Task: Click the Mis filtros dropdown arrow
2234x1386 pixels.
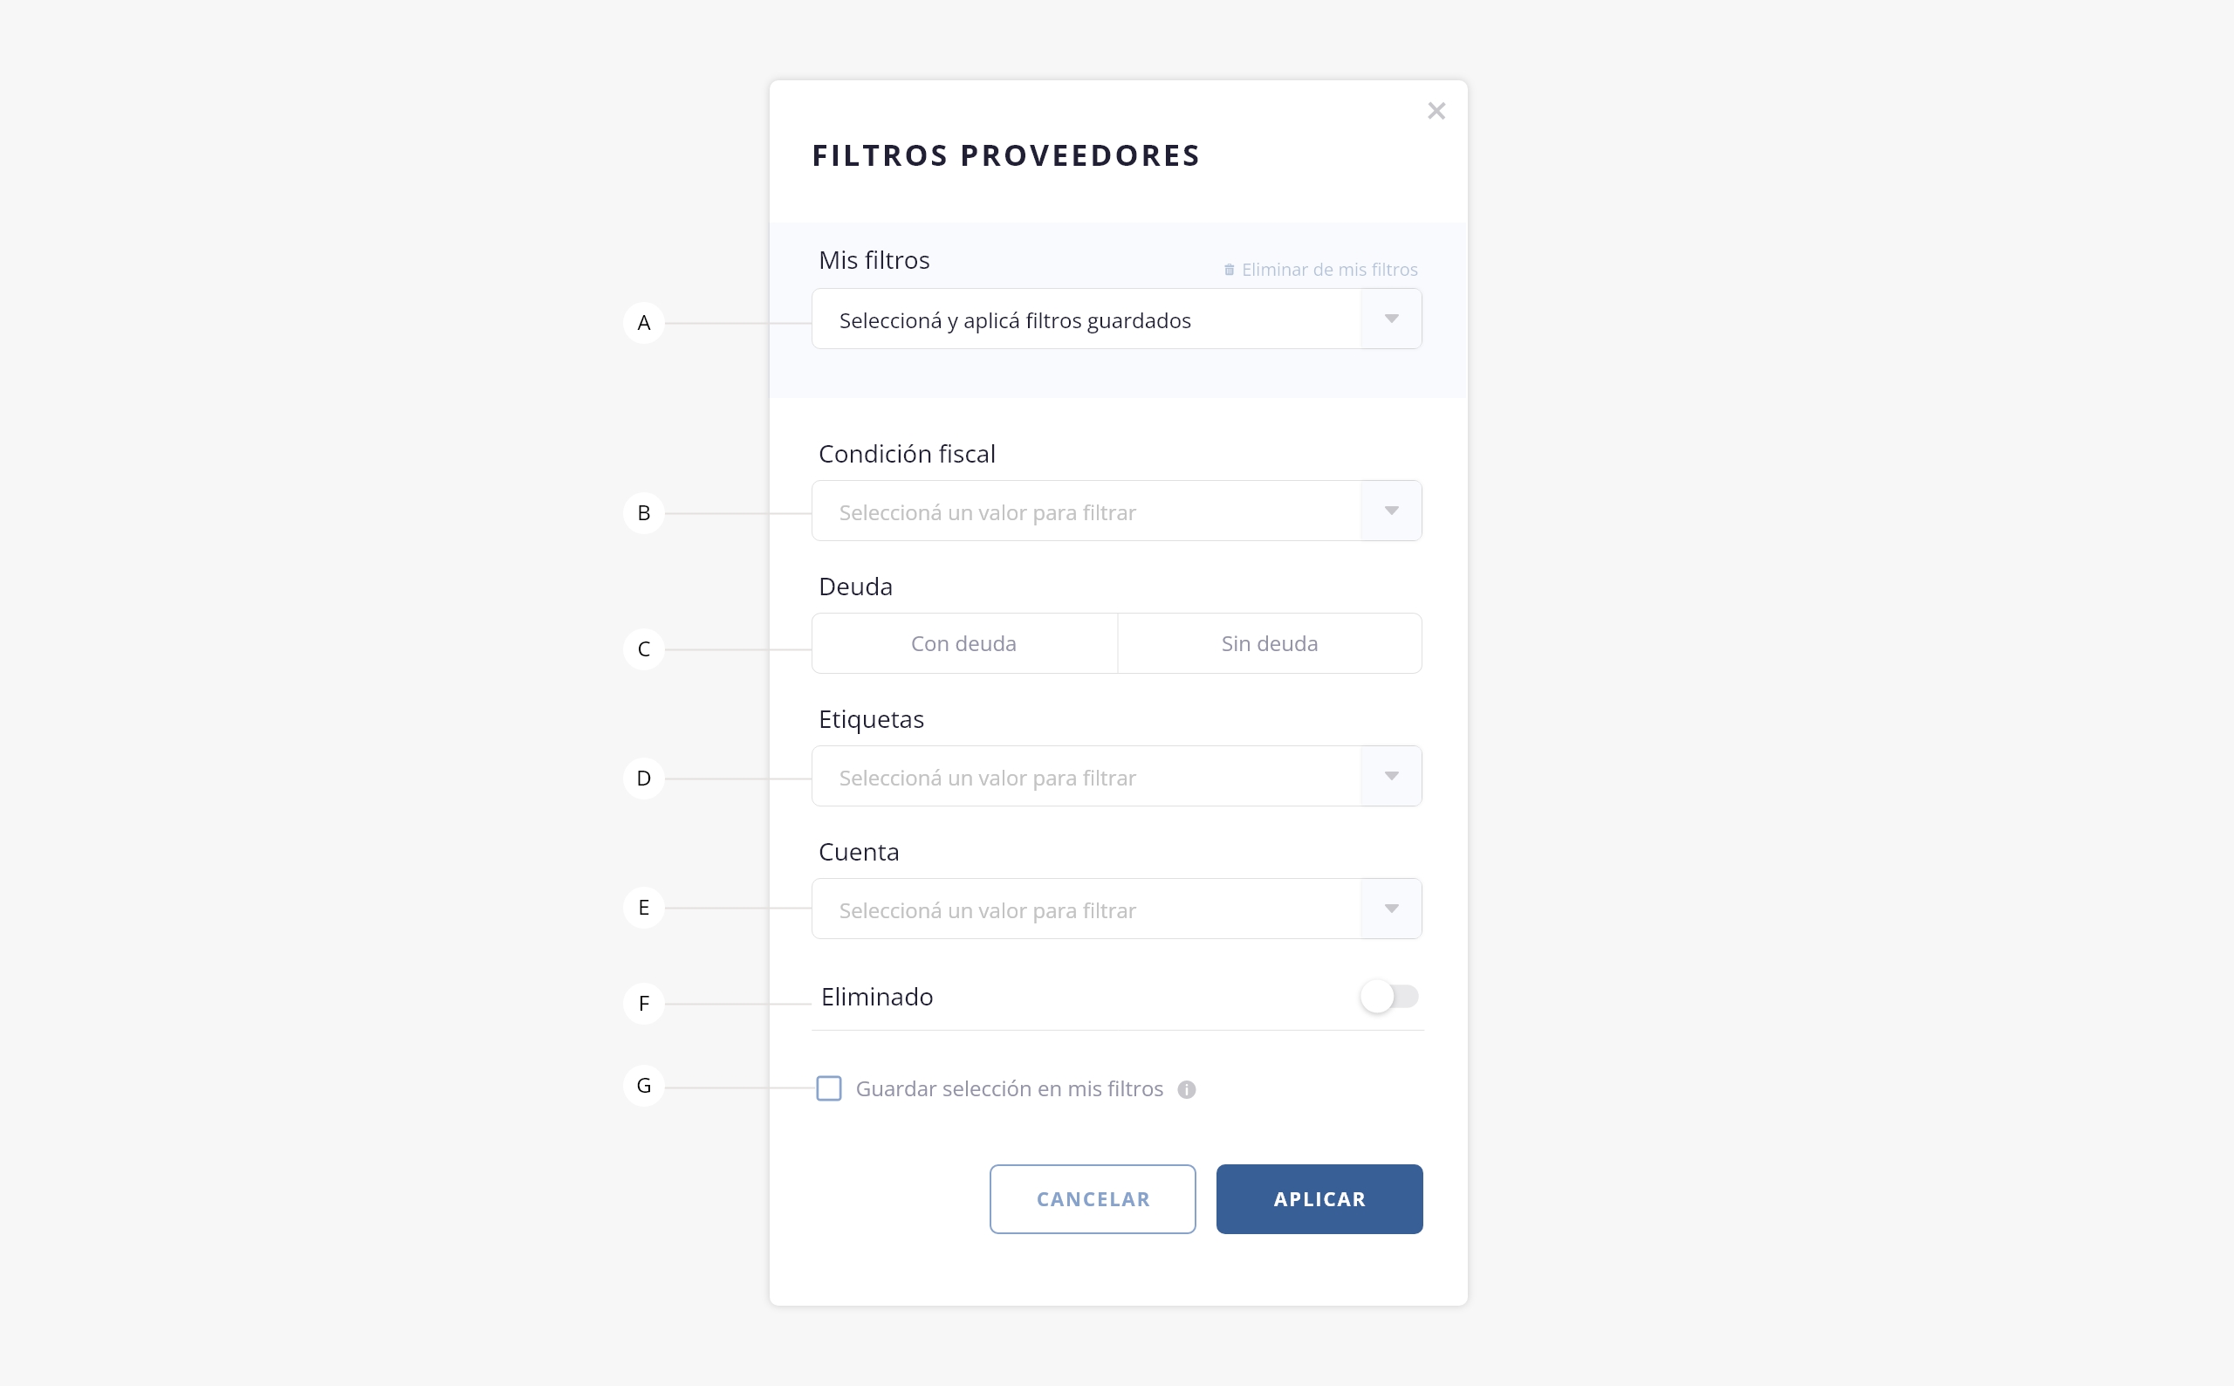Action: pos(1391,319)
